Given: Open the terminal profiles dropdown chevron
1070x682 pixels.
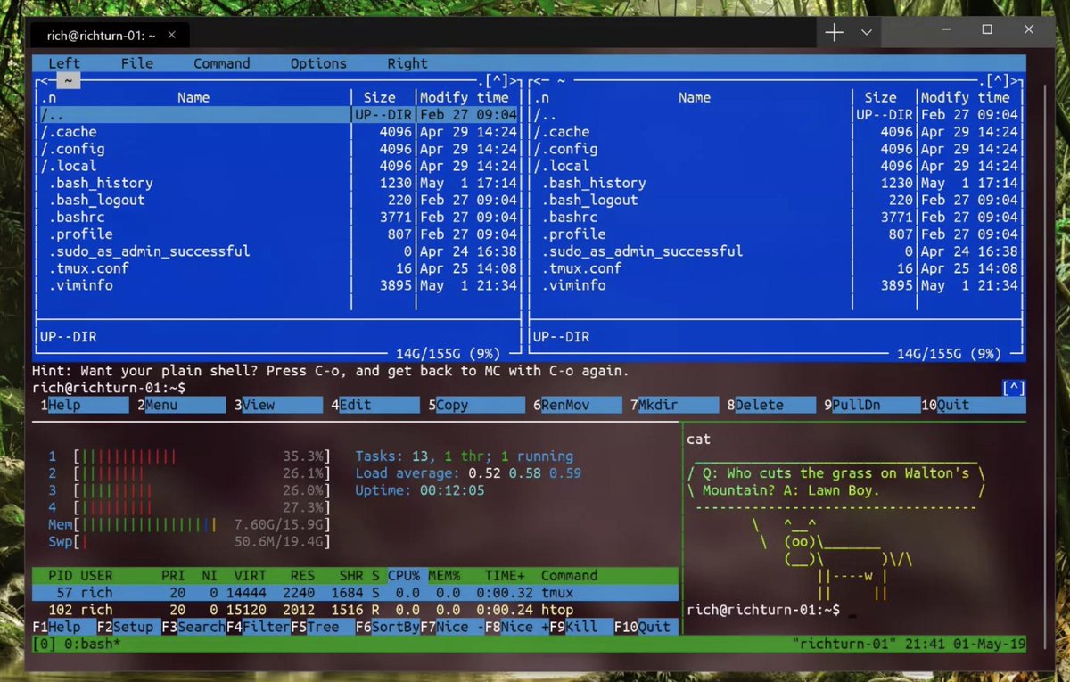Looking at the screenshot, I should pyautogui.click(x=867, y=32).
